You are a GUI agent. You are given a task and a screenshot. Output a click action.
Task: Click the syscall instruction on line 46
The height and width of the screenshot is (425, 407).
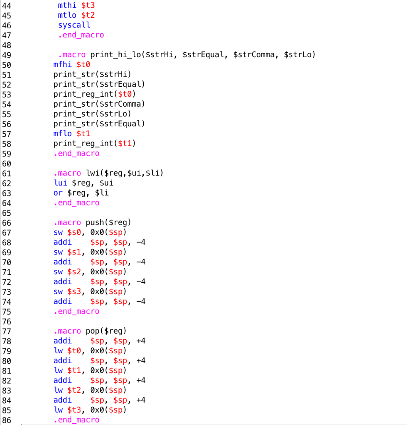click(74, 25)
